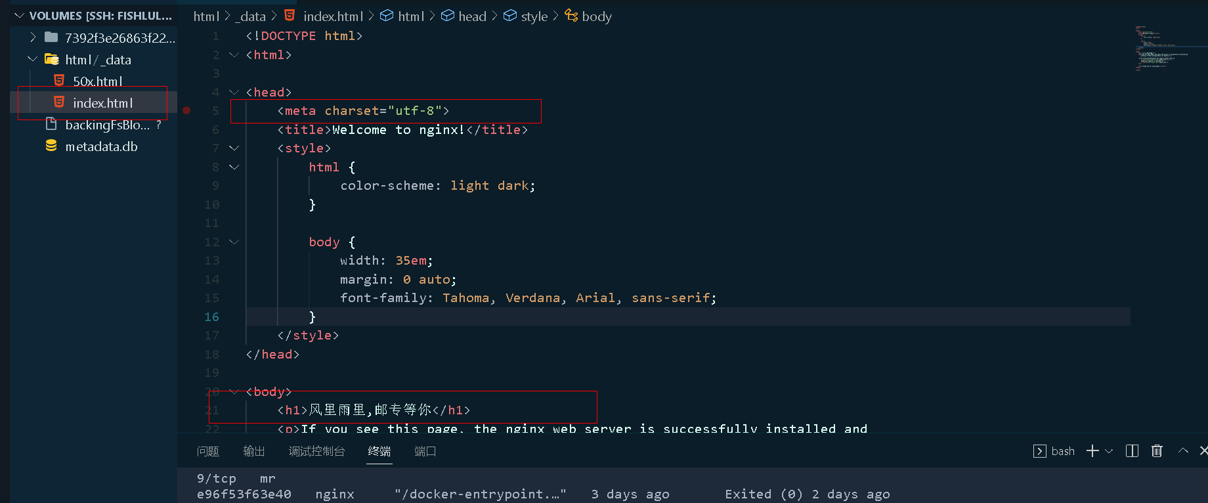The width and height of the screenshot is (1208, 503).
Task: Click the bash terminal shell icon
Action: point(1040,451)
